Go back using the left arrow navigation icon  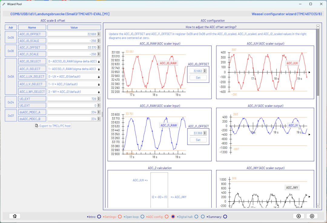coord(298,216)
